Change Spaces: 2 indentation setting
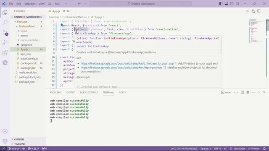Image resolution: width=269 pixels, height=151 pixels. point(206,148)
